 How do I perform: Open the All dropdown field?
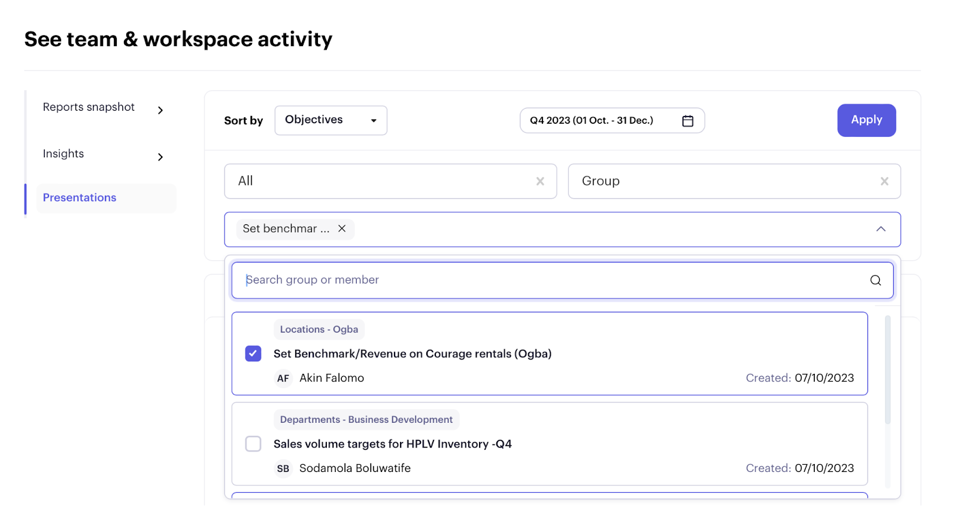pos(390,181)
